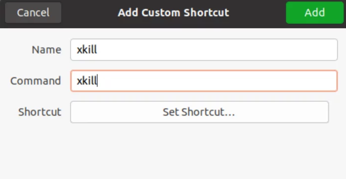Place cursor on xkill text in Name field
This screenshot has height=179, width=346.
pyautogui.click(x=86, y=49)
